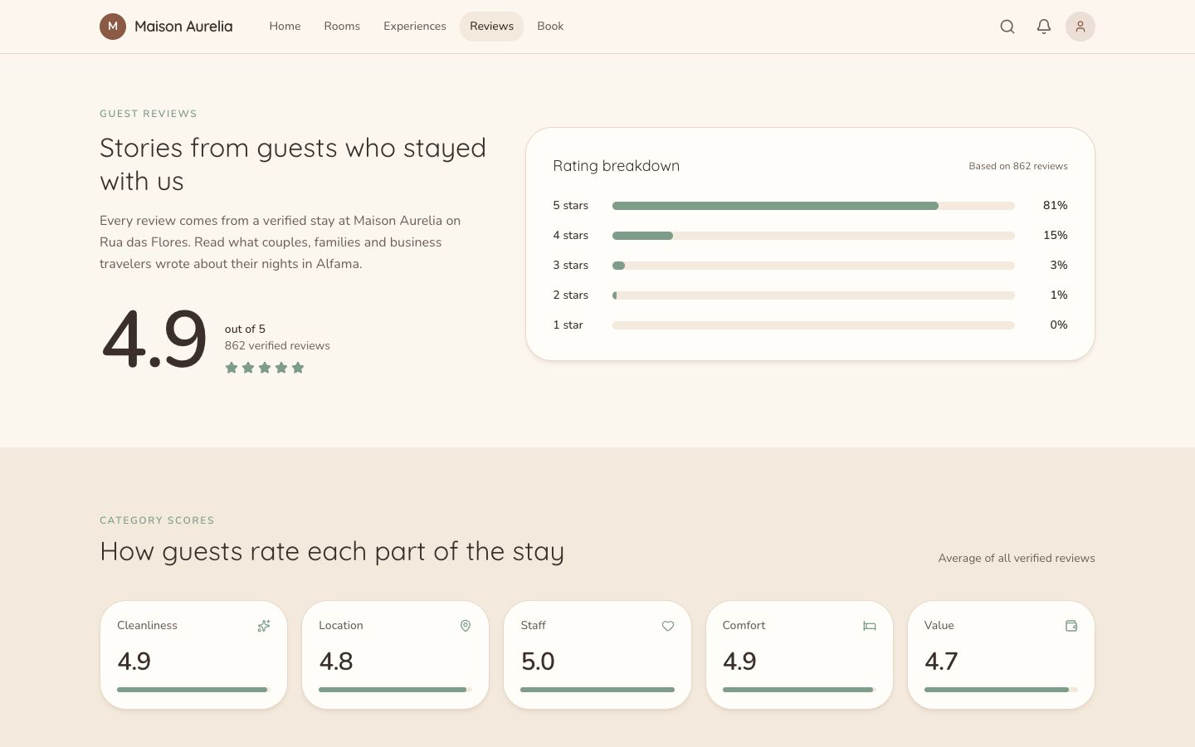Click the Comfort score progress bar

point(799,690)
